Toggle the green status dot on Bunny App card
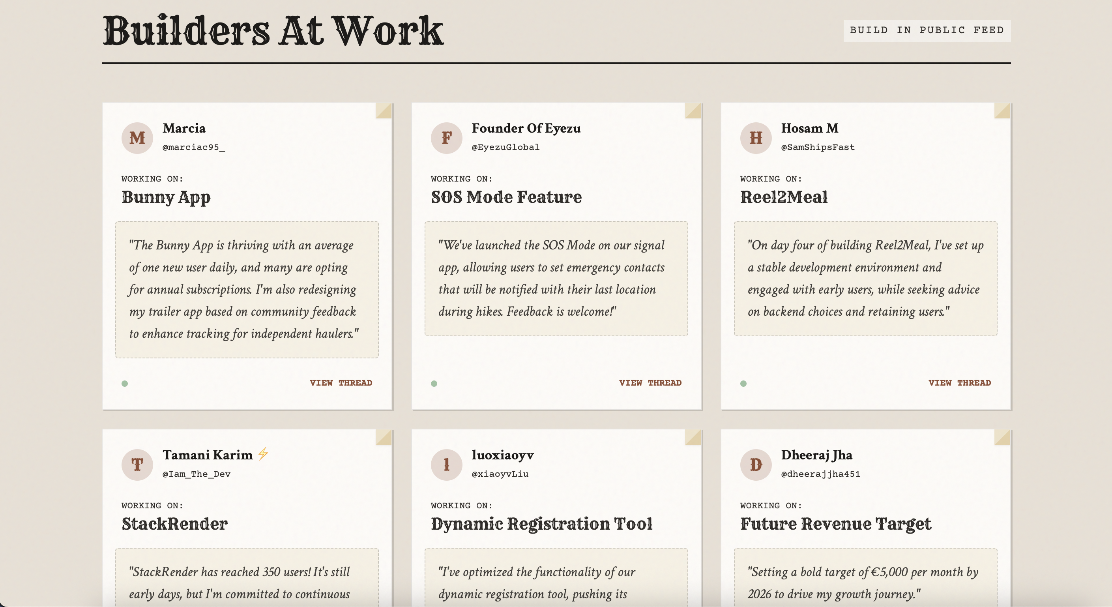Viewport: 1112px width, 607px height. tap(124, 383)
